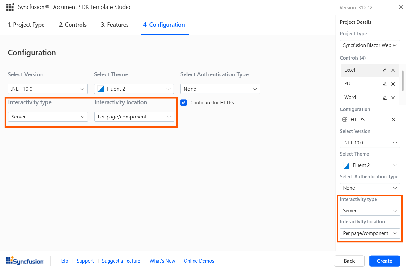Open the What's New link
The height and width of the screenshot is (269, 409).
[162, 261]
